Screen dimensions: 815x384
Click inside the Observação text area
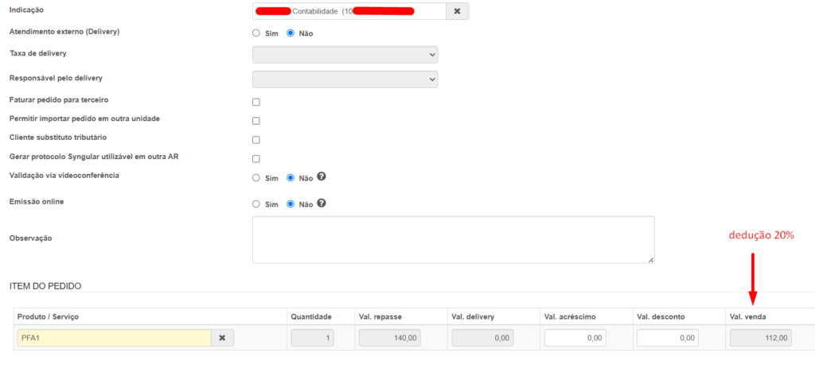click(x=453, y=239)
